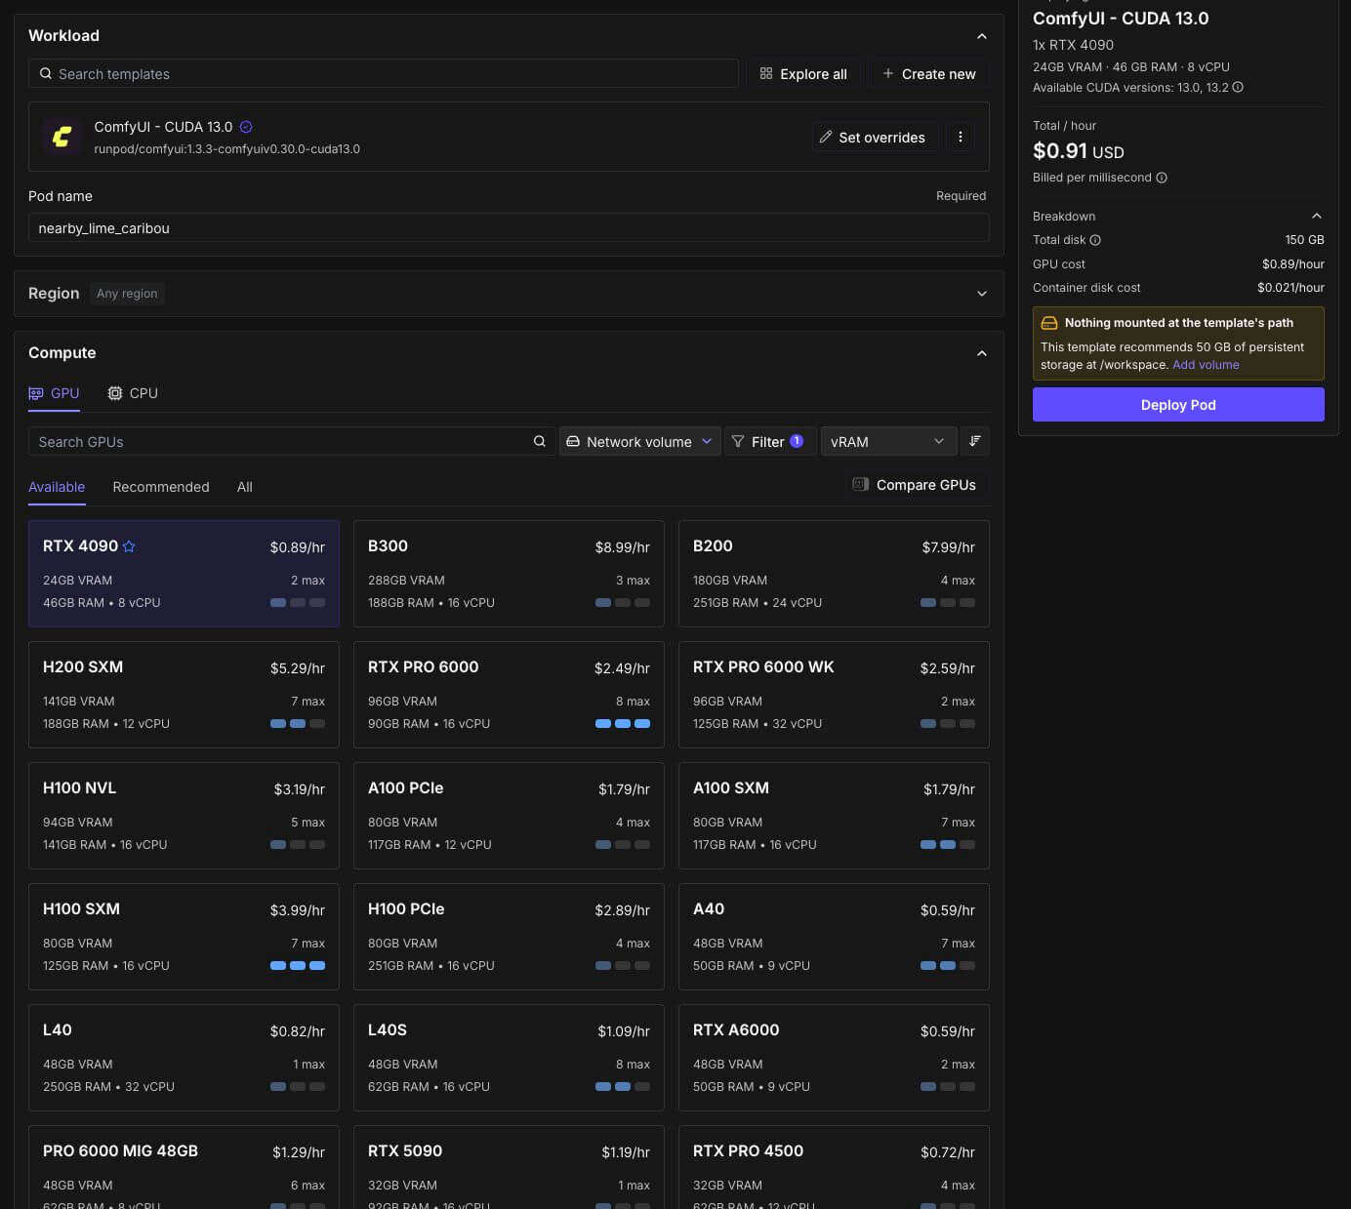Follow the Add volume link
This screenshot has height=1209, width=1351.
coord(1206,365)
